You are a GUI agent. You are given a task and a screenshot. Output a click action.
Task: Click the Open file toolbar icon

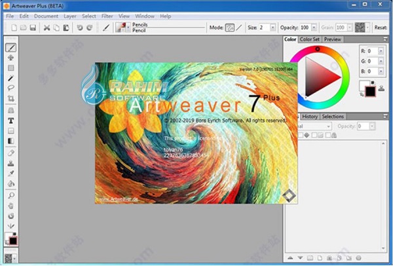[24, 28]
